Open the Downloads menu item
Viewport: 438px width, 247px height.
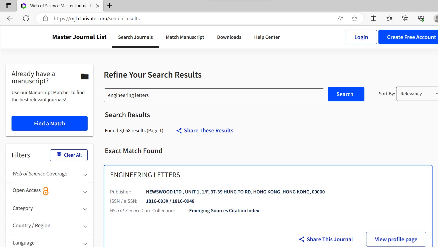229,37
